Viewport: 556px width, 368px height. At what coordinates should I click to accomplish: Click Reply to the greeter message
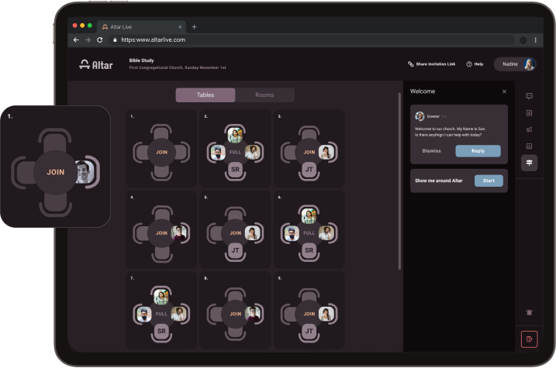pos(478,151)
